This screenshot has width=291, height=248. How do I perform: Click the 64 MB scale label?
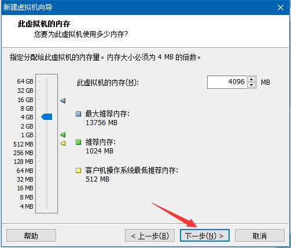[x=25, y=171]
